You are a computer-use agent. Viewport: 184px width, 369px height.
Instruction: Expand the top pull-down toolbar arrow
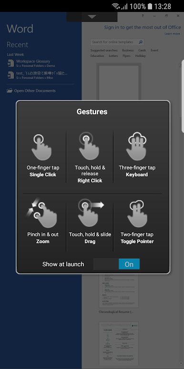pos(92,17)
